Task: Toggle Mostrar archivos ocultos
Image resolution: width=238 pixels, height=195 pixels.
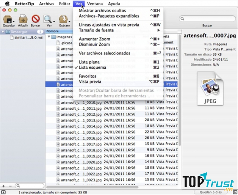Action: click(118, 11)
